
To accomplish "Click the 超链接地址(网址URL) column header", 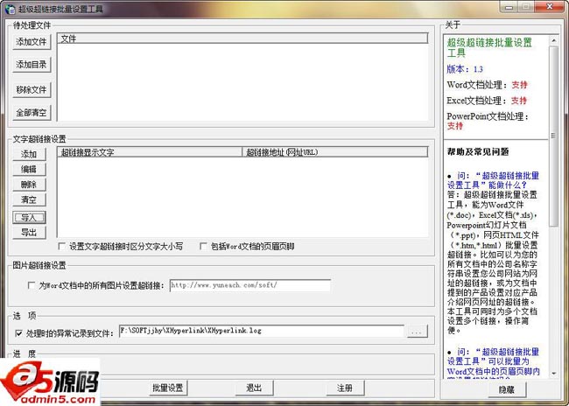I will tap(335, 152).
